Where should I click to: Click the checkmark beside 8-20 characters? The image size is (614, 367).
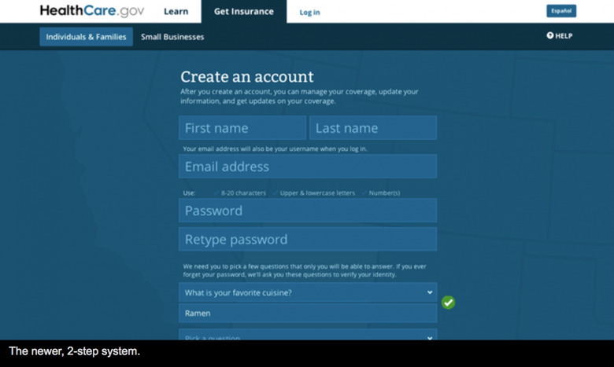[216, 193]
